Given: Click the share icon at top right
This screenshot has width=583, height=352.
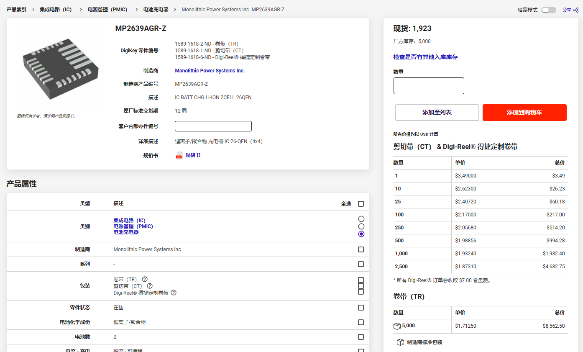Looking at the screenshot, I should point(575,10).
